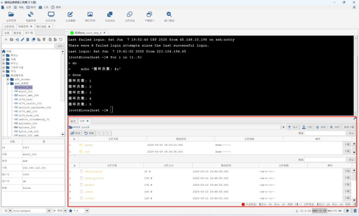Open the 资源管理 toolbar tool
The width and height of the screenshot is (359, 216).
point(31,17)
